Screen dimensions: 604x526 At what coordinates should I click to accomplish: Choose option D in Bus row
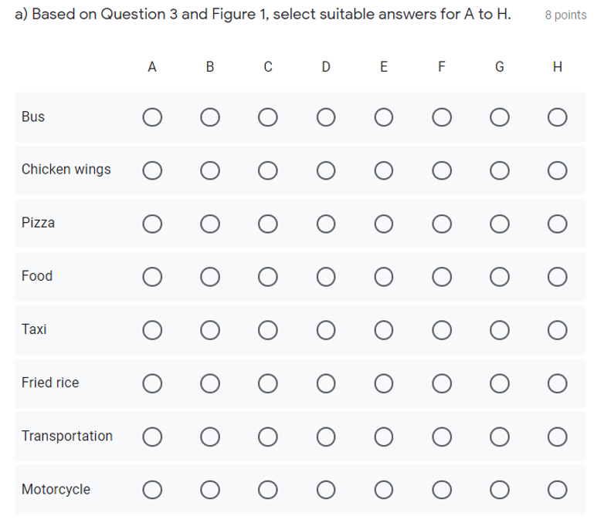(x=326, y=117)
